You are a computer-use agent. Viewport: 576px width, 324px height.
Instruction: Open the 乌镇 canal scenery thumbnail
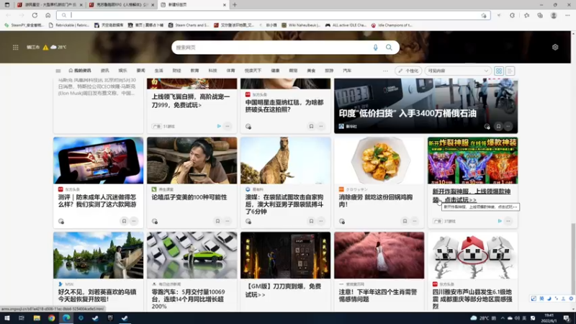coord(98,256)
